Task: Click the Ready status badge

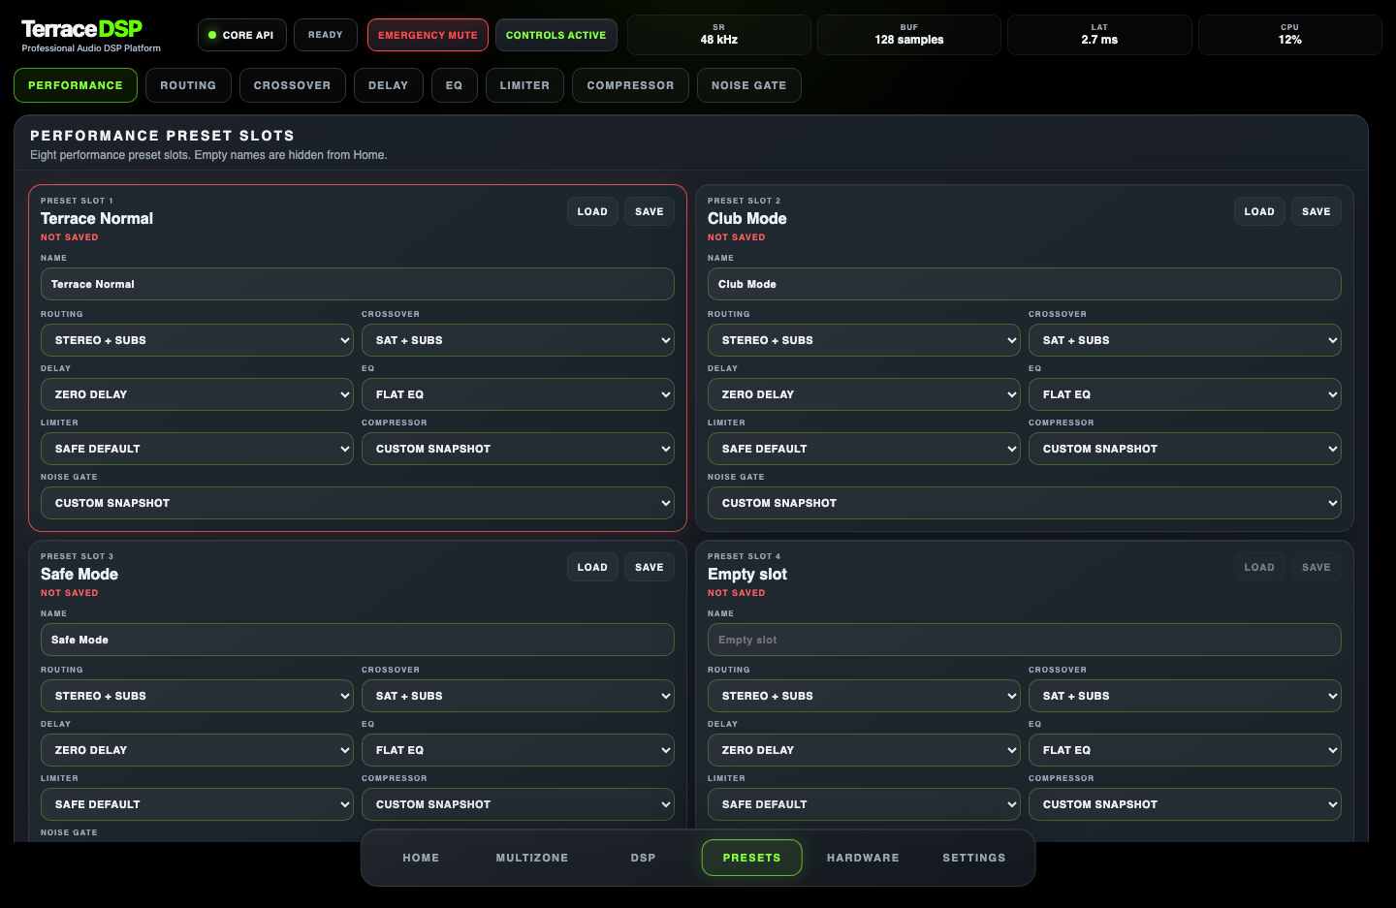Action: coord(326,35)
